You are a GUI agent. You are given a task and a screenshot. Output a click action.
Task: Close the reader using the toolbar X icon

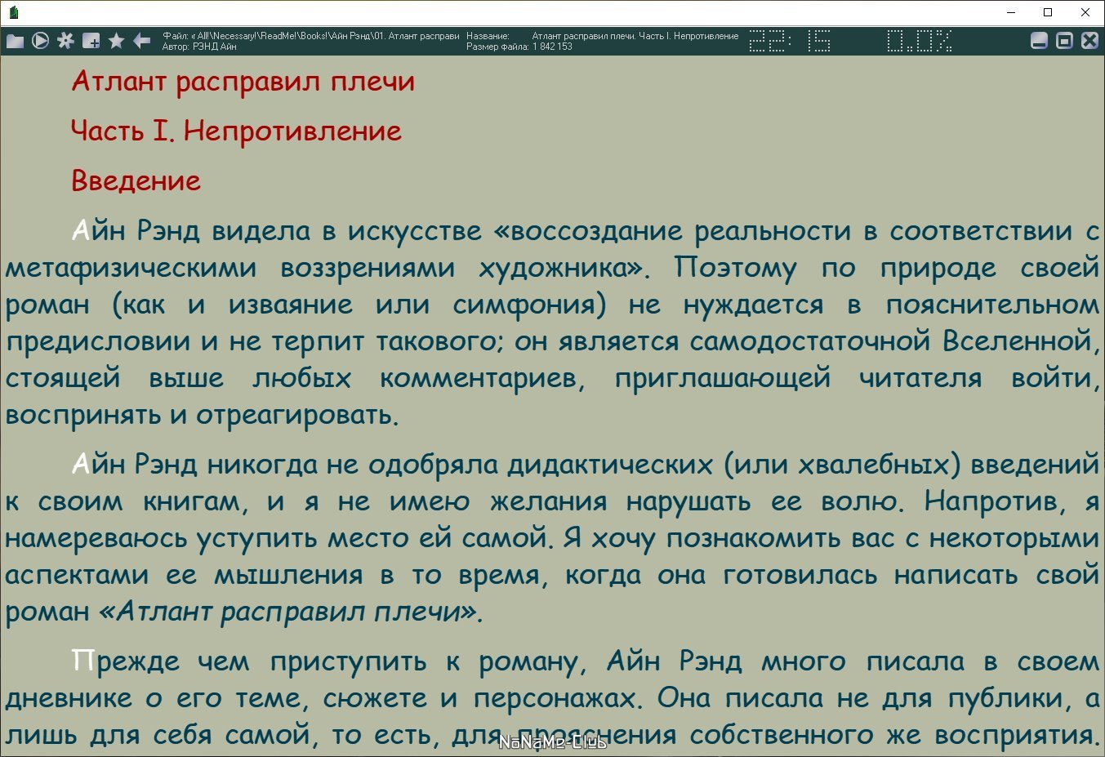pyautogui.click(x=1089, y=41)
